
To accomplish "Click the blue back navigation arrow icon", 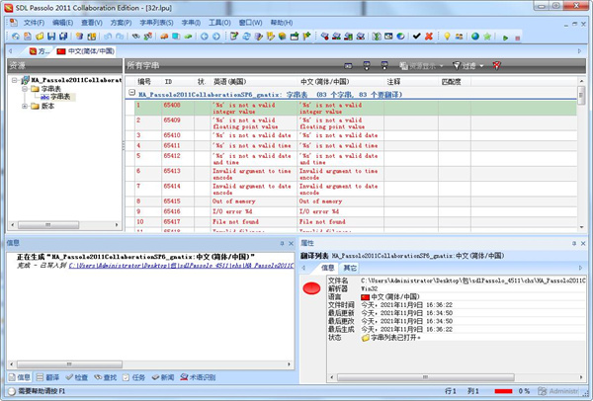I will [x=205, y=37].
